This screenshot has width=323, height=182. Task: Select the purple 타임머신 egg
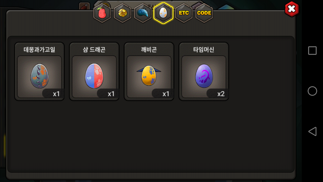204,76
